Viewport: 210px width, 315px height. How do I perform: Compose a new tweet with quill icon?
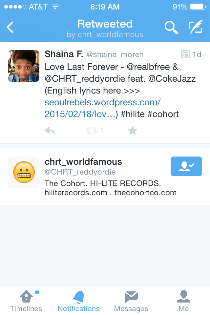point(196,27)
